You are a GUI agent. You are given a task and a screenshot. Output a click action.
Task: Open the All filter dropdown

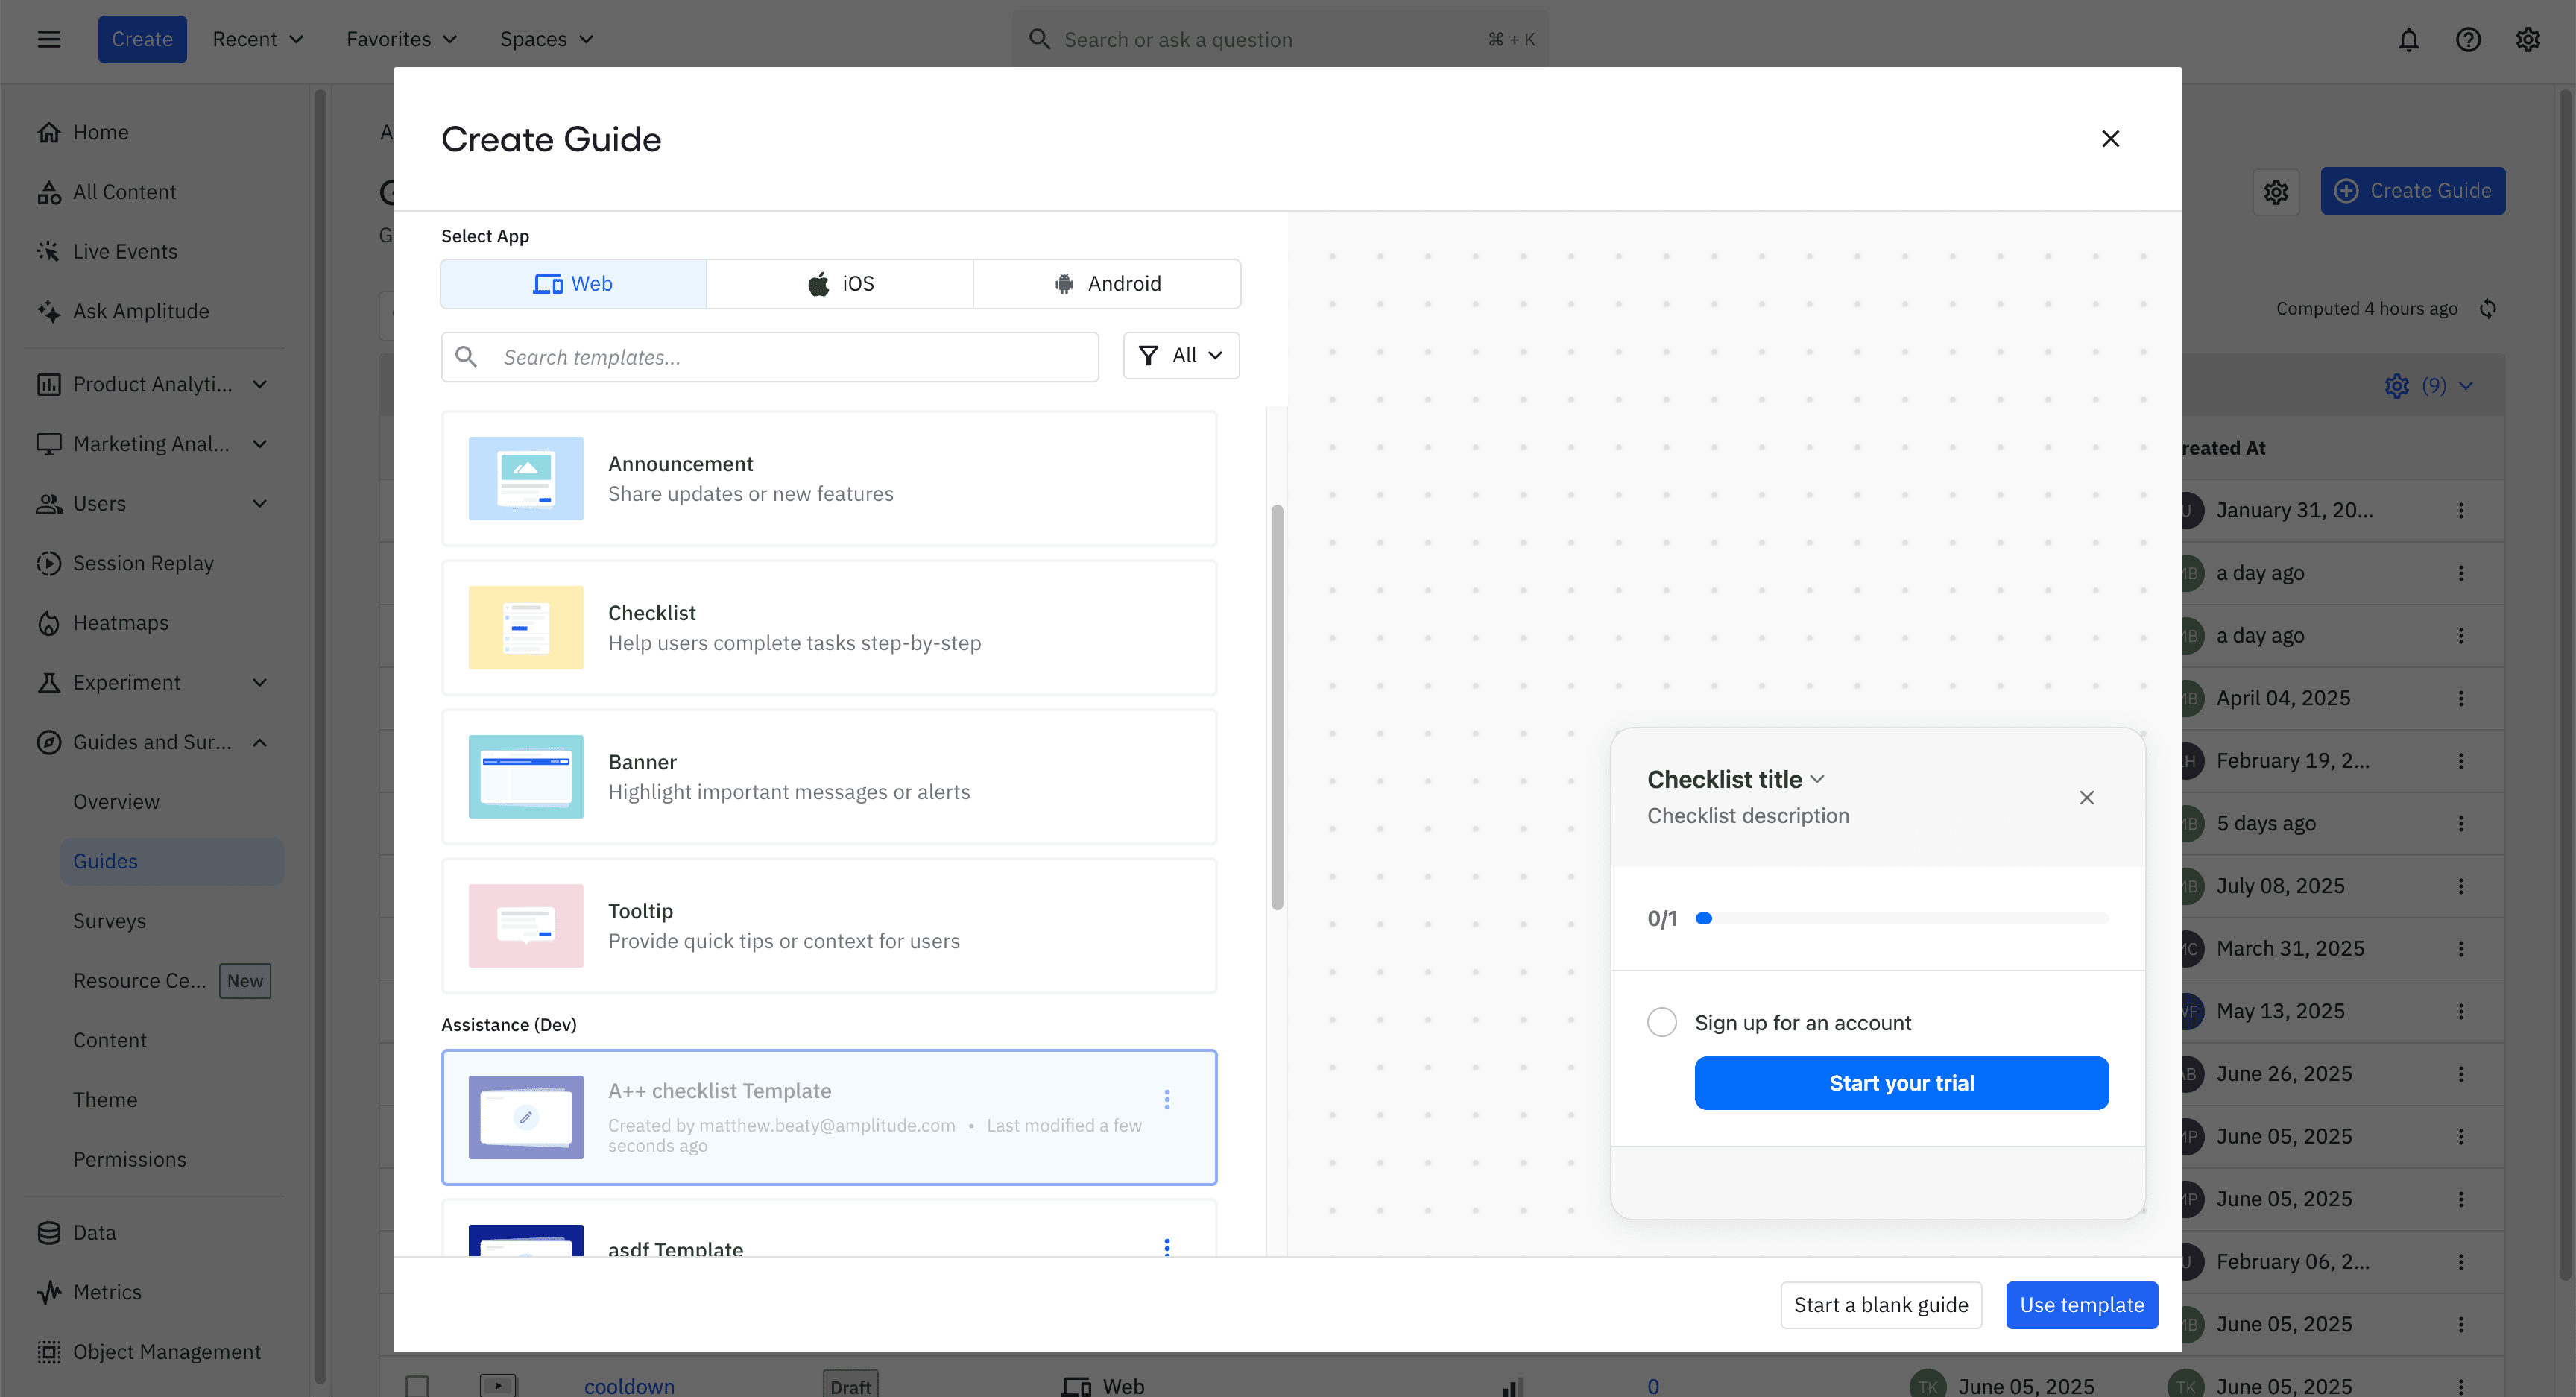point(1181,356)
